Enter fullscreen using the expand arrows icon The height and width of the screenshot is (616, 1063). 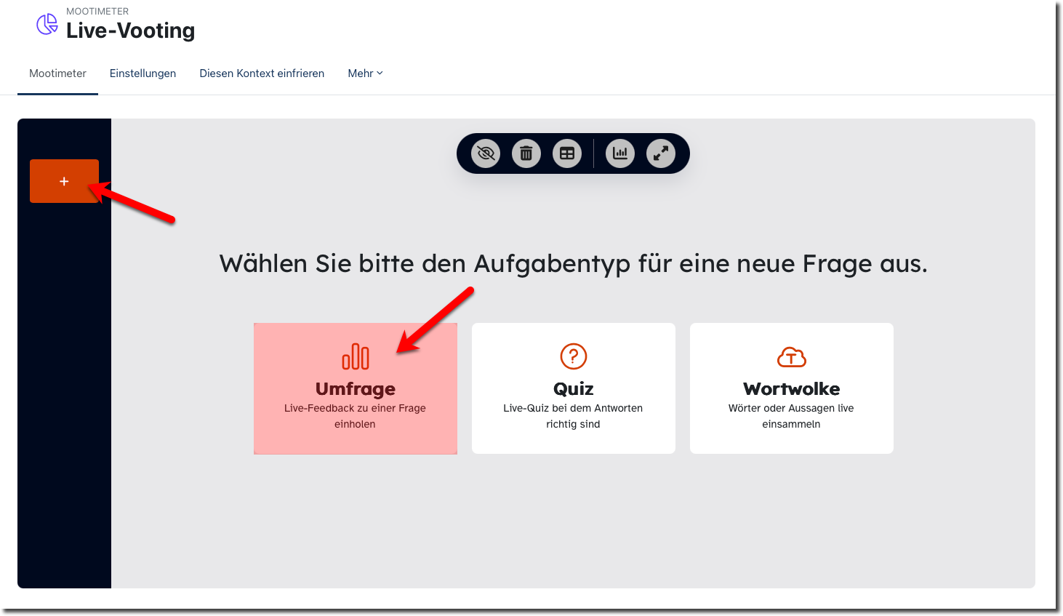point(661,153)
